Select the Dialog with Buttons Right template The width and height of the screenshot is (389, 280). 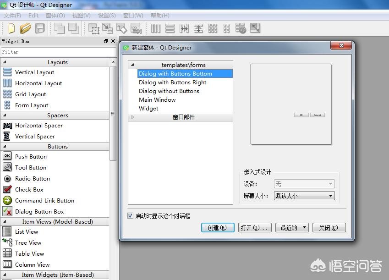(173, 82)
